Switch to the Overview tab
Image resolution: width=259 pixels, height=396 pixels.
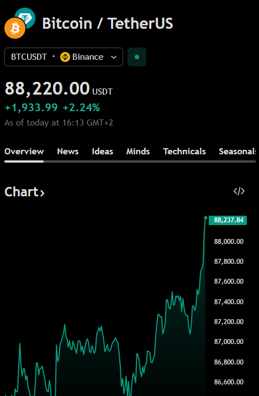24,152
